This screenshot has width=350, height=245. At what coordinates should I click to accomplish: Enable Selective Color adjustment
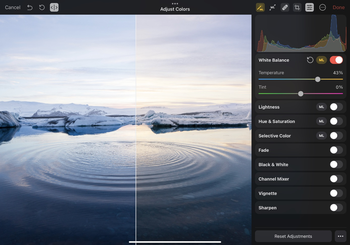(336, 136)
